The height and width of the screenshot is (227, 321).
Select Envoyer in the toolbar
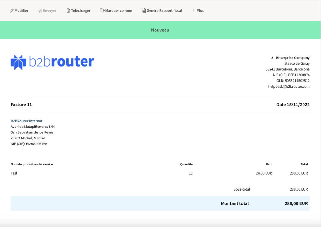pos(47,10)
